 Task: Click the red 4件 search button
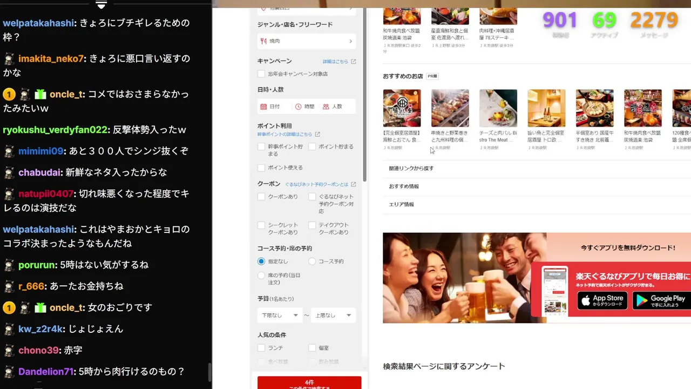pyautogui.click(x=309, y=383)
